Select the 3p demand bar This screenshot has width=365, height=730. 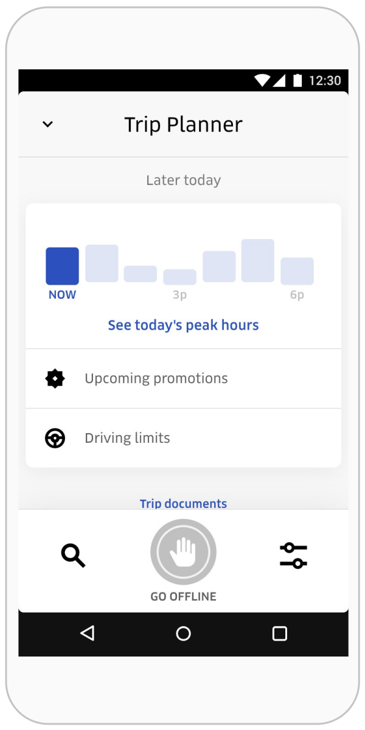click(x=179, y=277)
